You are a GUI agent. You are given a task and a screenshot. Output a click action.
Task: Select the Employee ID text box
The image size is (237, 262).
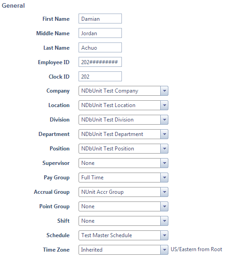tap(100, 62)
